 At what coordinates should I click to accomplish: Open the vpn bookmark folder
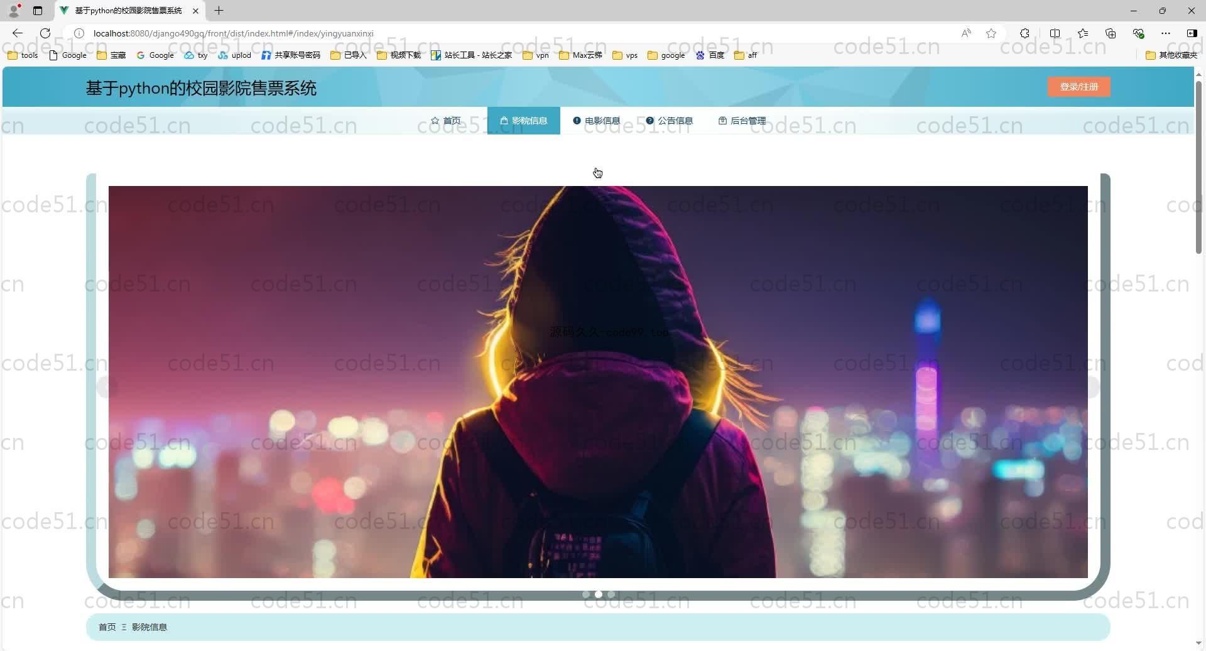(x=536, y=55)
